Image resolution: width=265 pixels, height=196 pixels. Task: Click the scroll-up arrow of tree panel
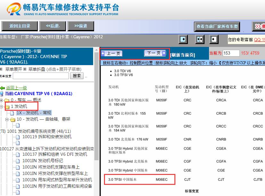tap(97, 50)
